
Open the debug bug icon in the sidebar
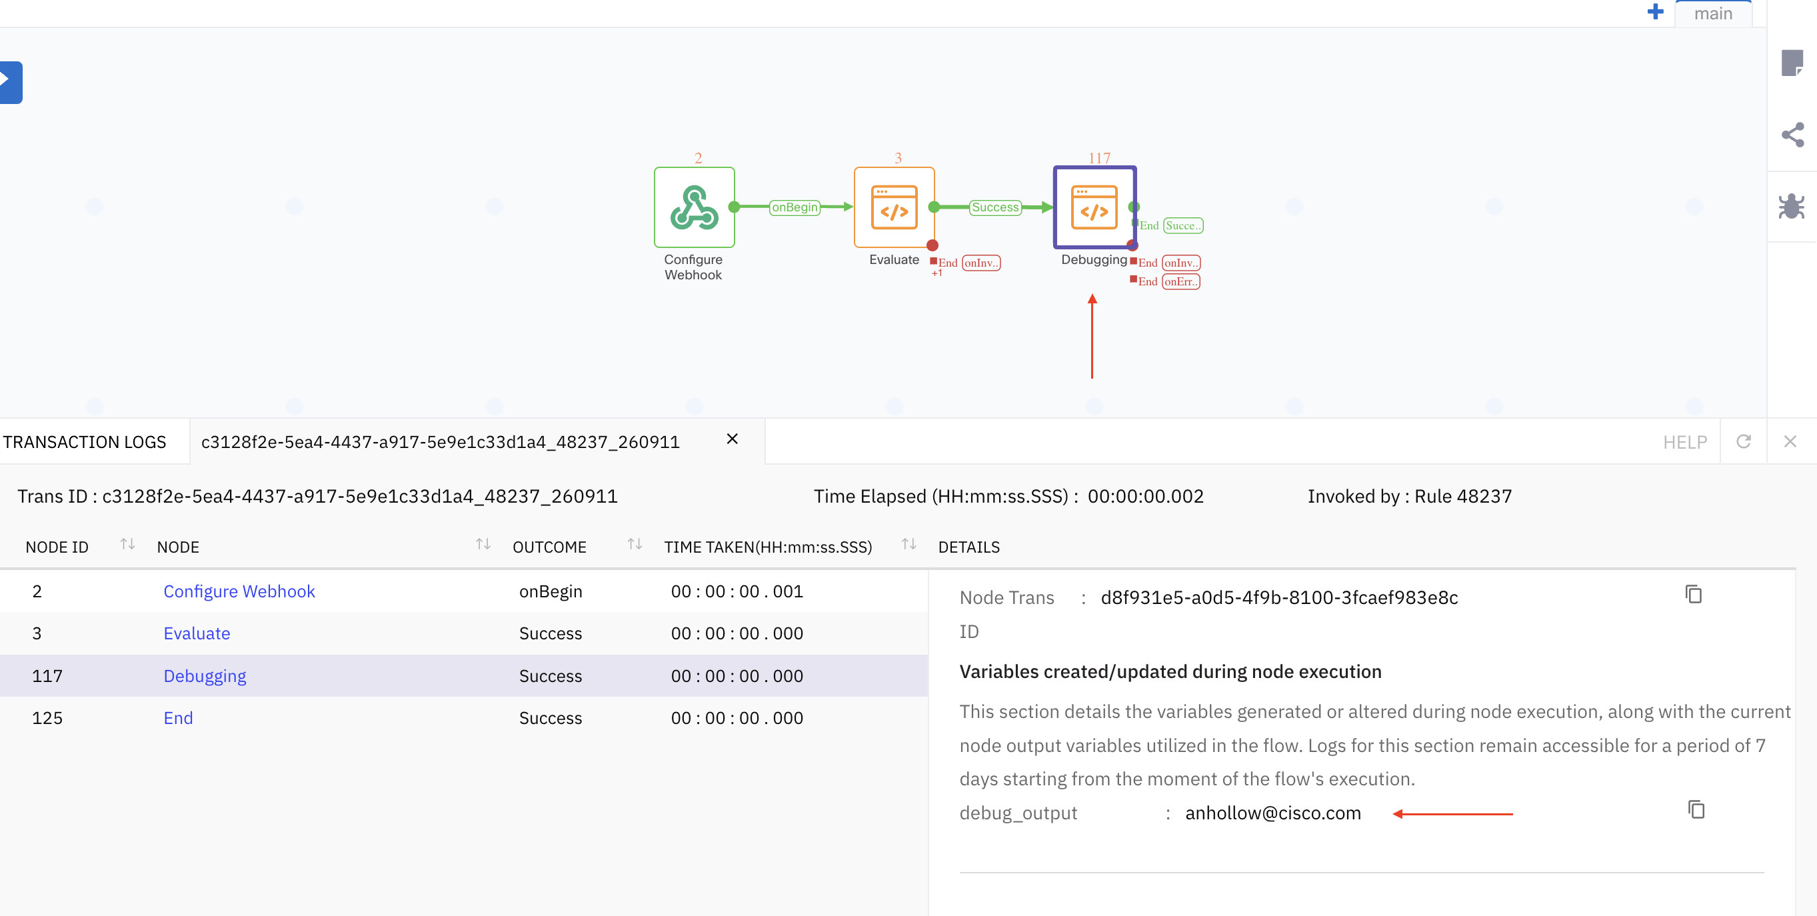[x=1791, y=207]
